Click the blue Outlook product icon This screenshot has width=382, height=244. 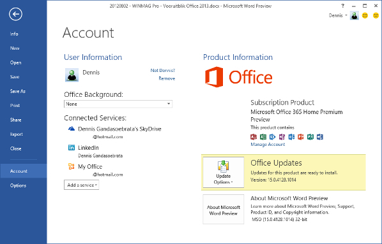(x=291, y=137)
